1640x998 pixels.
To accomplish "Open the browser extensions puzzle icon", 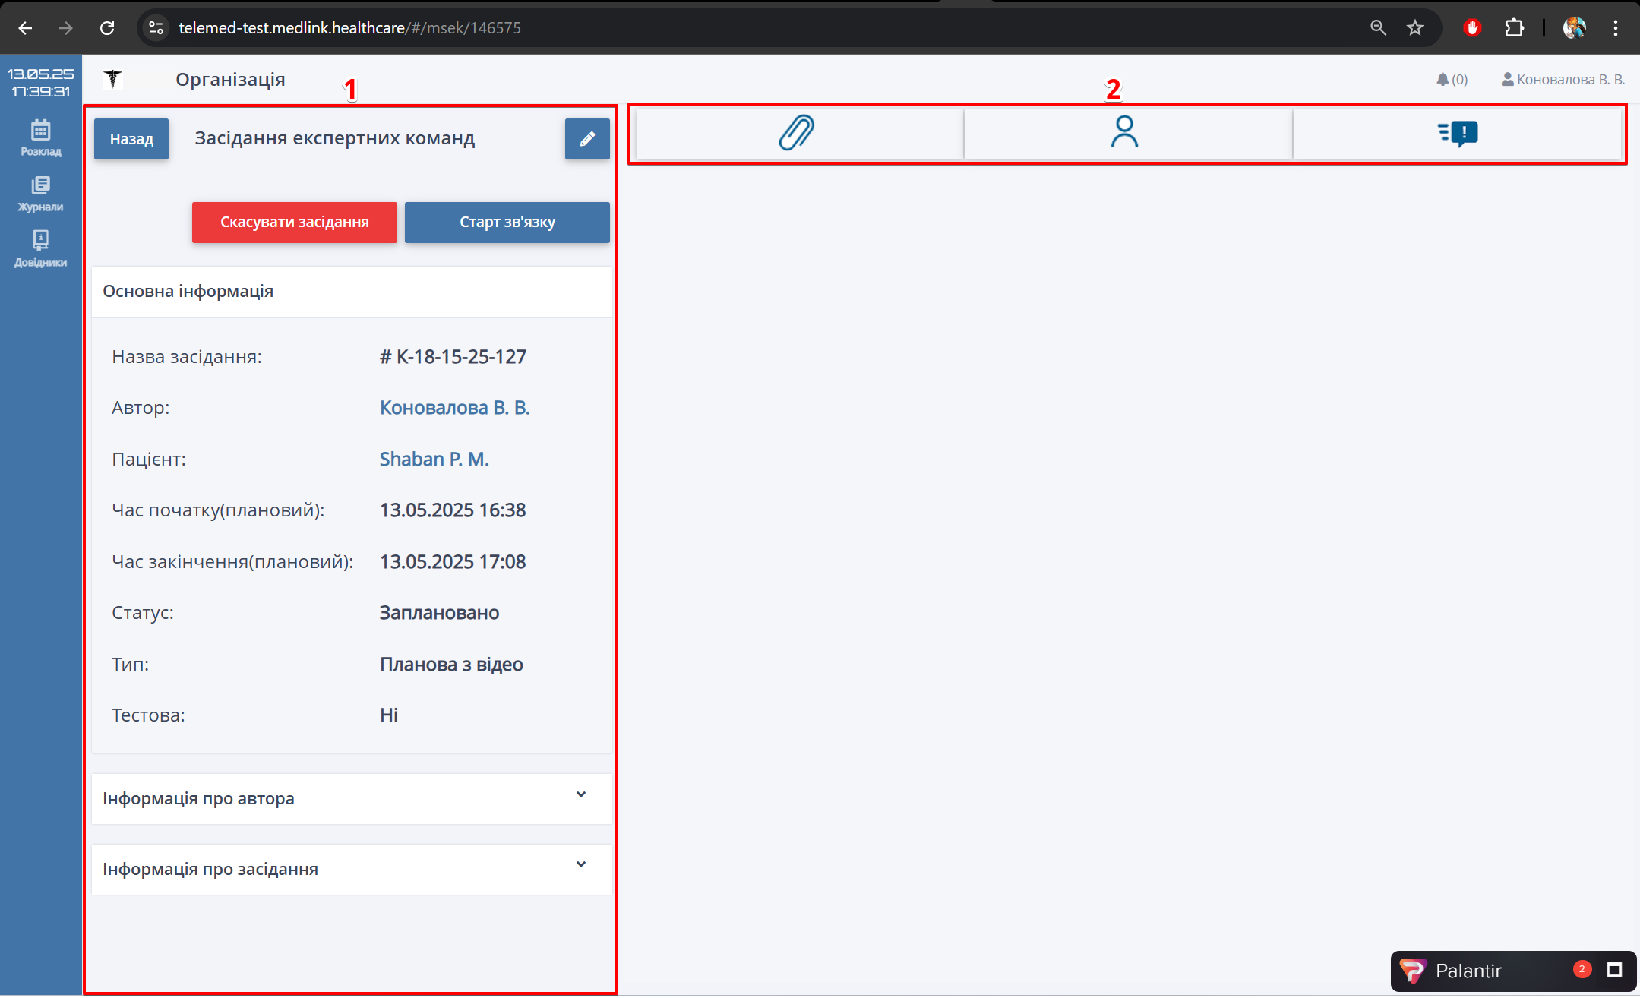I will coord(1514,28).
